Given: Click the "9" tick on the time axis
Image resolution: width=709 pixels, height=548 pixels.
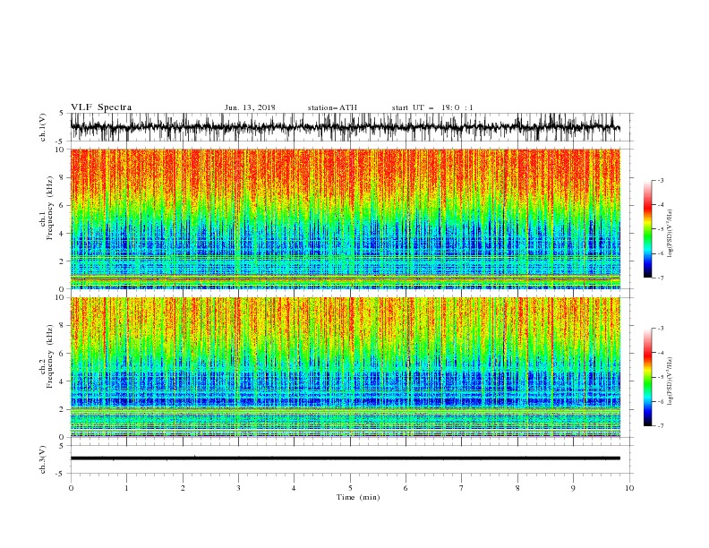Looking at the screenshot, I should 573,488.
